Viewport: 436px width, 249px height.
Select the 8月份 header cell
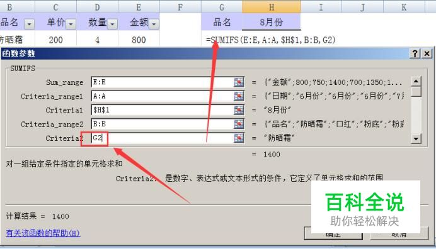click(x=272, y=21)
